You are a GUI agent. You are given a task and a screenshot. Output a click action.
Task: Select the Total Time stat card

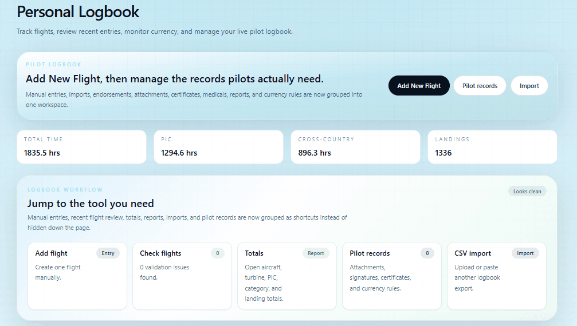click(82, 147)
